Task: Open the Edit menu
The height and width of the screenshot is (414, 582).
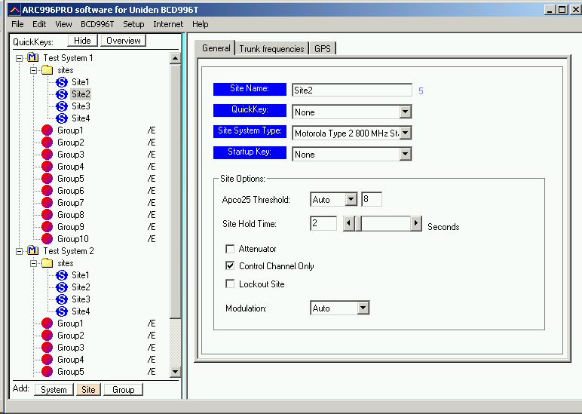Action: (x=39, y=24)
